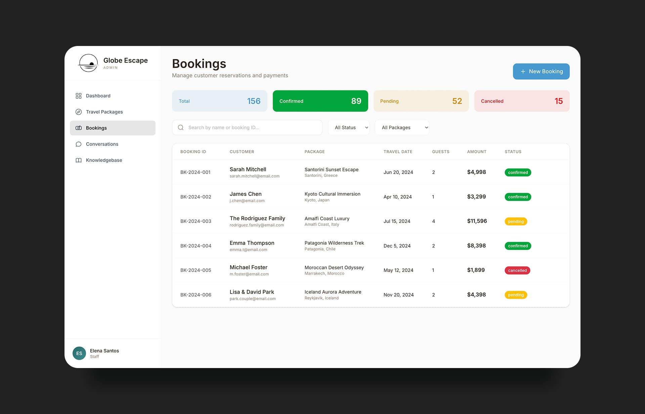
Task: Click the ES user avatar
Action: pos(79,353)
